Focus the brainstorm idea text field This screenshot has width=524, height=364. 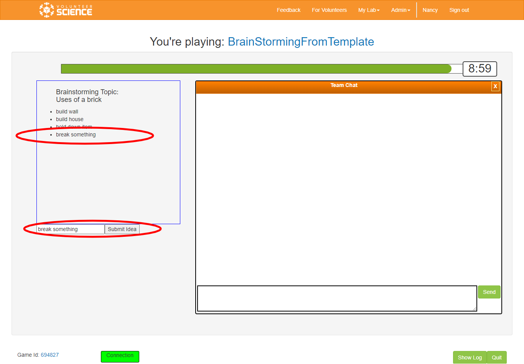71,229
